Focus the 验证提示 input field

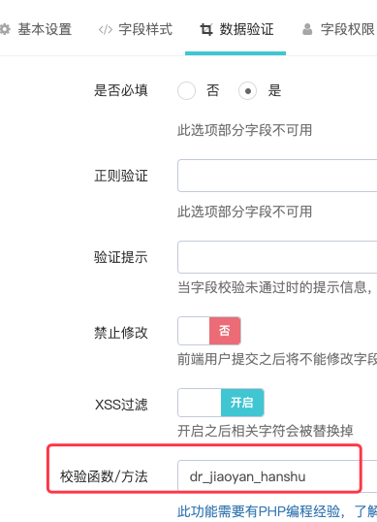click(x=277, y=257)
